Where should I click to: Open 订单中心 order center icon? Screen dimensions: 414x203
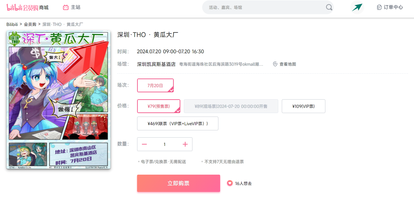coord(379,7)
